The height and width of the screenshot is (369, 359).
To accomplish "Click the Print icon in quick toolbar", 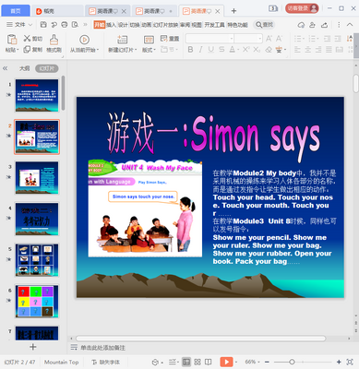I will coord(65,25).
